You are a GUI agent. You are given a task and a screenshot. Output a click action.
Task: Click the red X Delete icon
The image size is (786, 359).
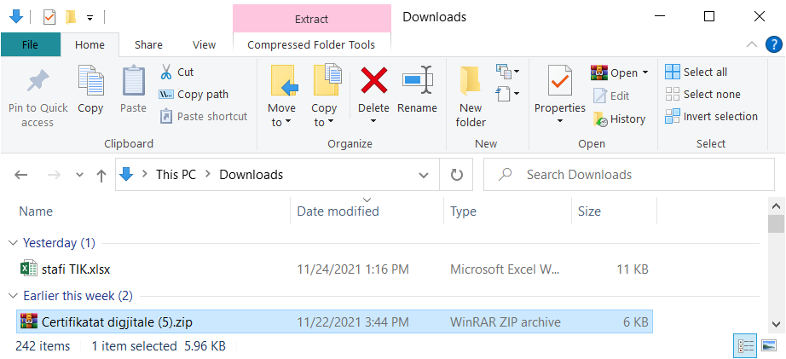pos(374,80)
